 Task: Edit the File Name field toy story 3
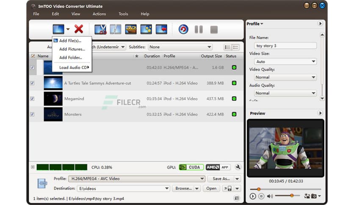[285, 46]
